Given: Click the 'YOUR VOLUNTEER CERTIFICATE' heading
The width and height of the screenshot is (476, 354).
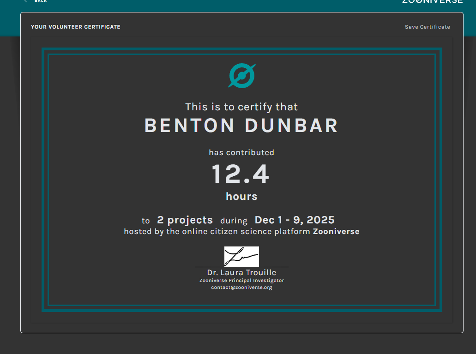Looking at the screenshot, I should click(76, 27).
